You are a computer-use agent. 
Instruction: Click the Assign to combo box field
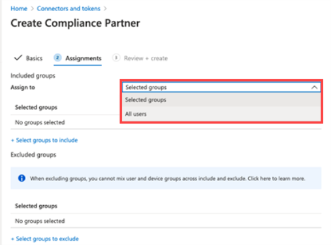click(x=221, y=88)
